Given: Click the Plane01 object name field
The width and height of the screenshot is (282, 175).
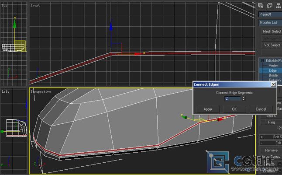Looking at the screenshot, I should pyautogui.click(x=270, y=14).
